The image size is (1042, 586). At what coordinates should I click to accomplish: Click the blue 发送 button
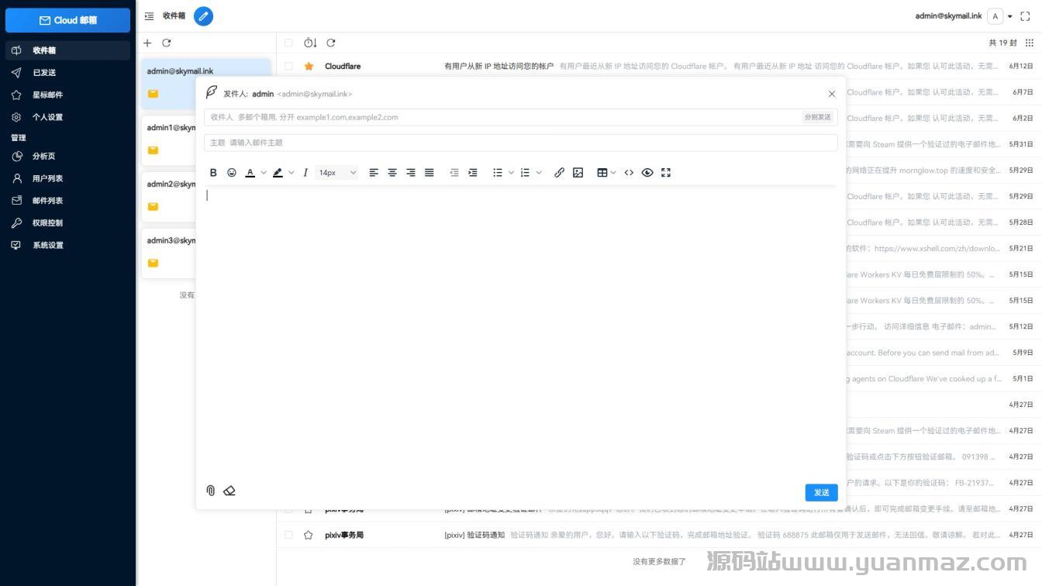click(x=821, y=492)
